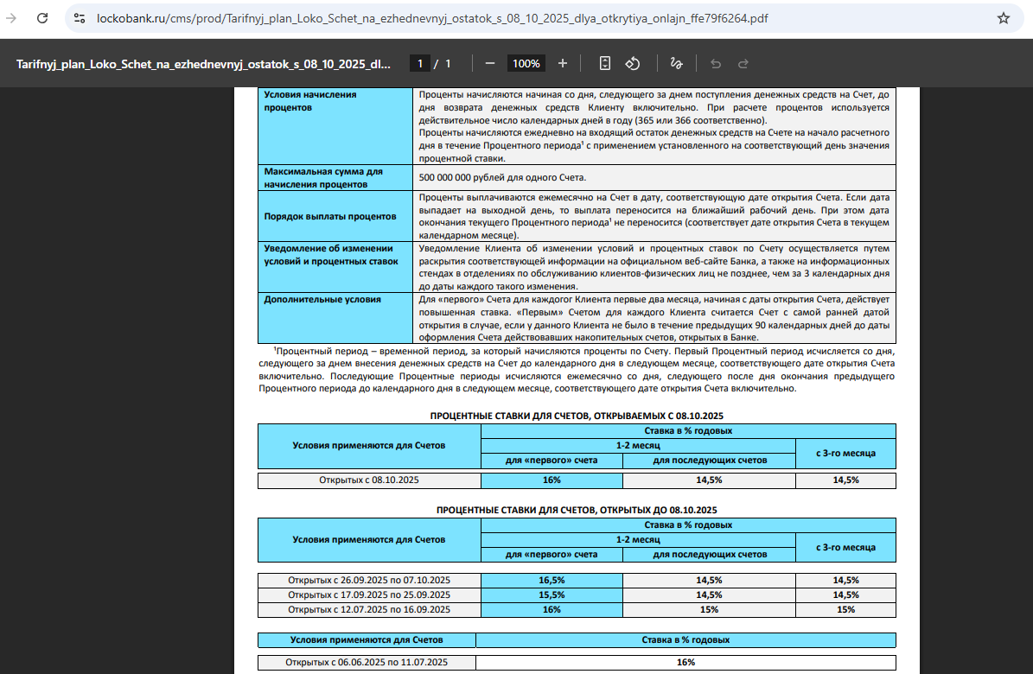Click the 'Открытых с 26.09.2025 по 07.10.2025' row
The width and height of the screenshot is (1033, 674).
tap(369, 580)
